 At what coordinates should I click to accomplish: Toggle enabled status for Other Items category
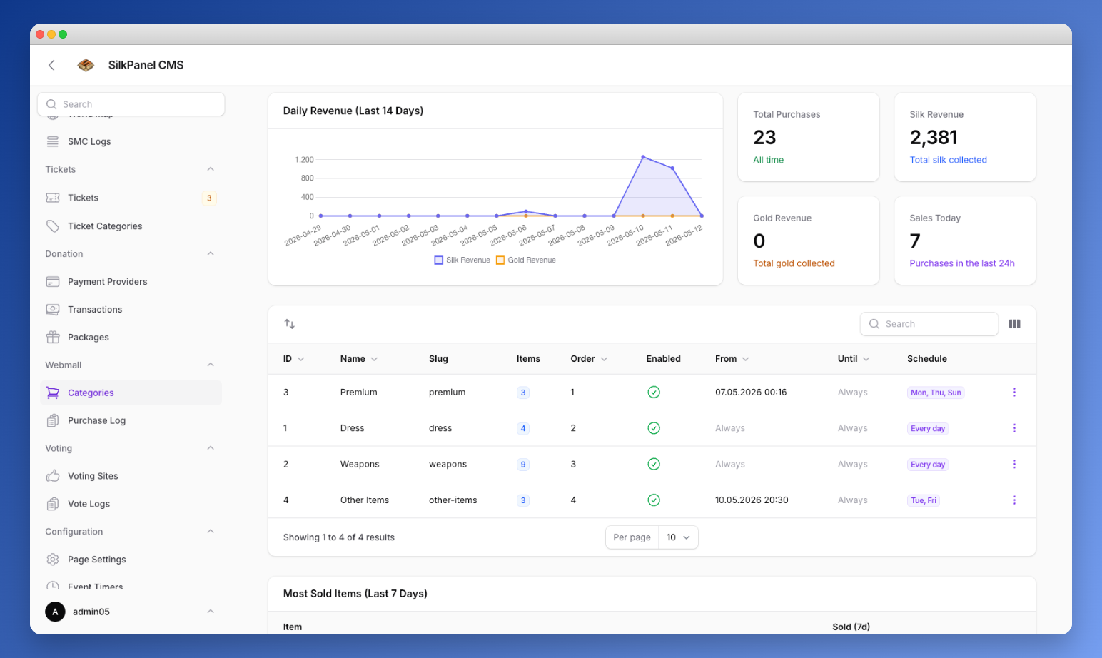pos(654,500)
